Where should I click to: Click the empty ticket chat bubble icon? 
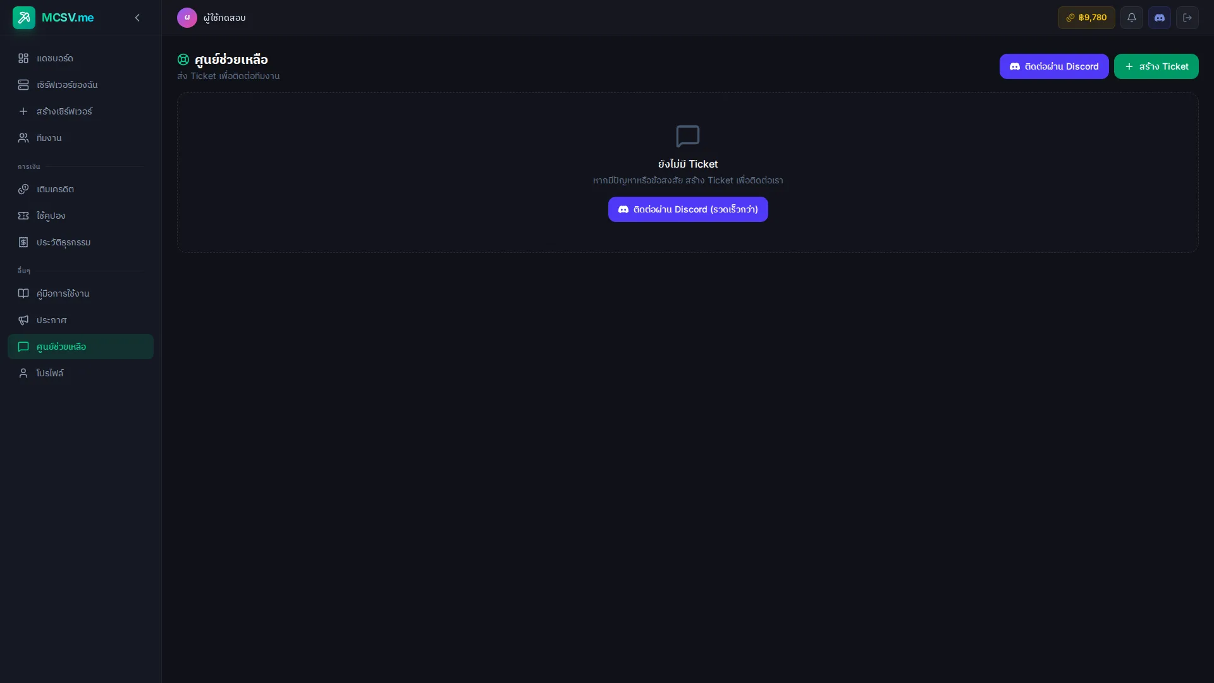(687, 136)
